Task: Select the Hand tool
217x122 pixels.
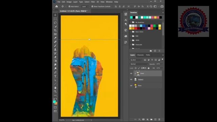Action: click(55, 87)
